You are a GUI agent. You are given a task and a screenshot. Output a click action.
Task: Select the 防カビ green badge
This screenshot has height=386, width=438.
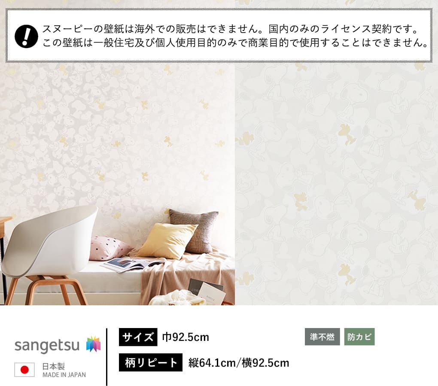(359, 337)
